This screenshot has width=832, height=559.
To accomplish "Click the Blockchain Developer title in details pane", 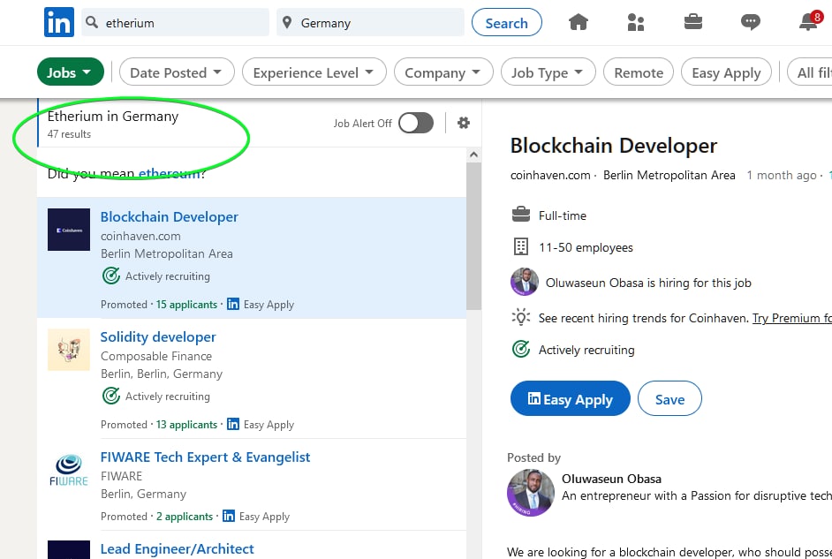I will point(613,146).
